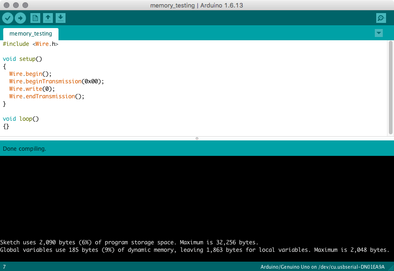Screen dimensions: 394x271
Task: Save the sketch with the down-arrow icon
Action: [60, 18]
